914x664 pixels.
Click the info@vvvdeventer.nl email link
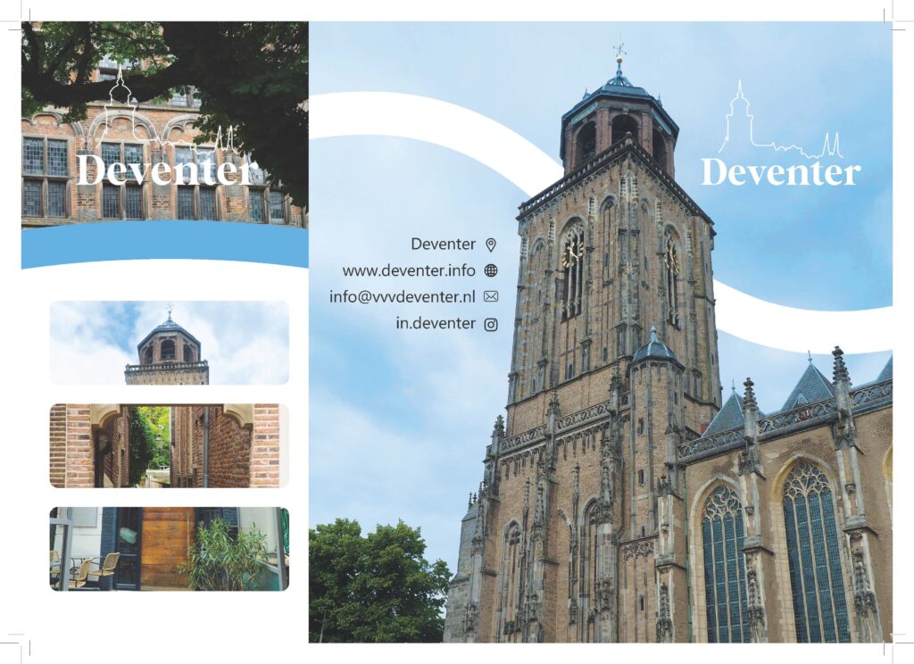coord(403,296)
